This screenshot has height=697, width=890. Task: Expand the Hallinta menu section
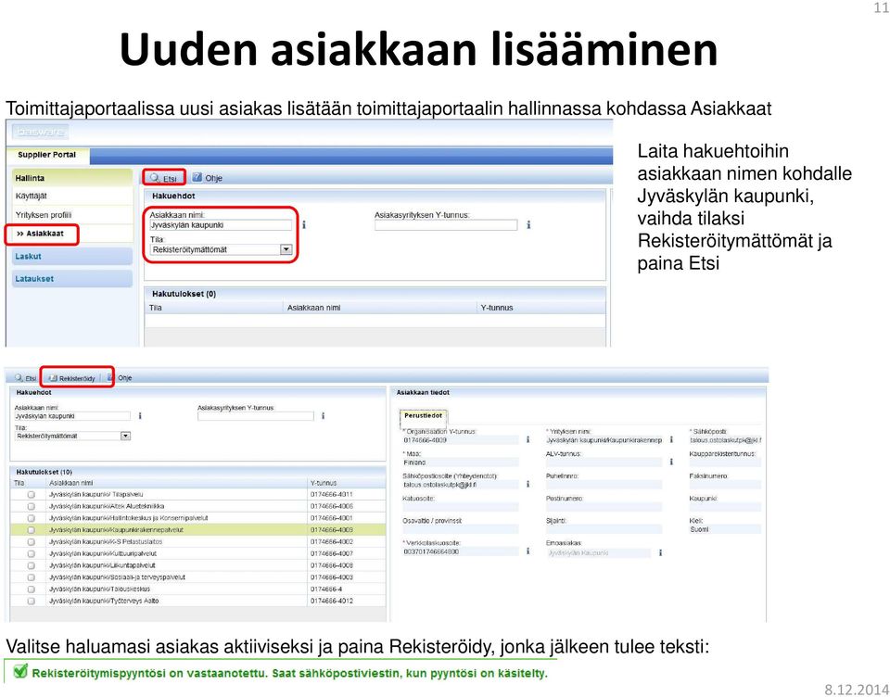(x=72, y=178)
